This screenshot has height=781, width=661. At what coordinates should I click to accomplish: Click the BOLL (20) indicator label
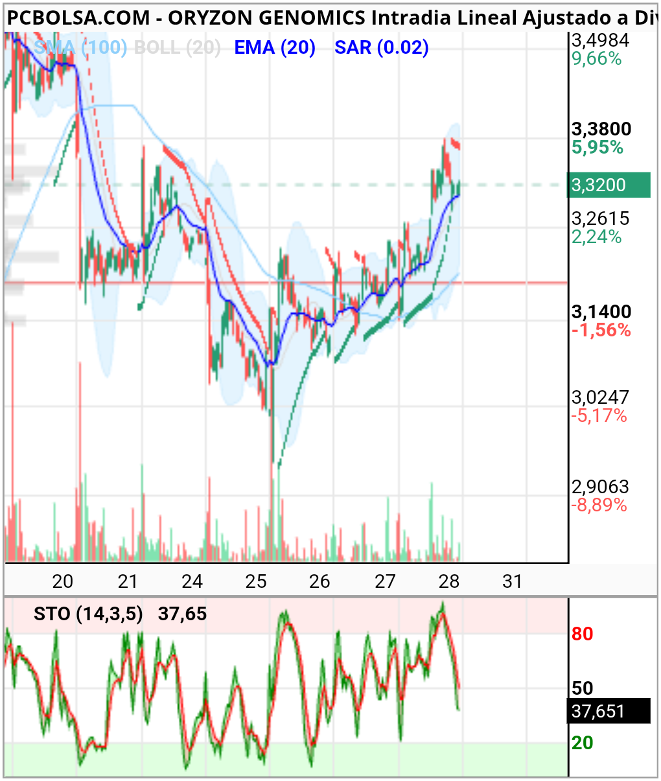(177, 47)
